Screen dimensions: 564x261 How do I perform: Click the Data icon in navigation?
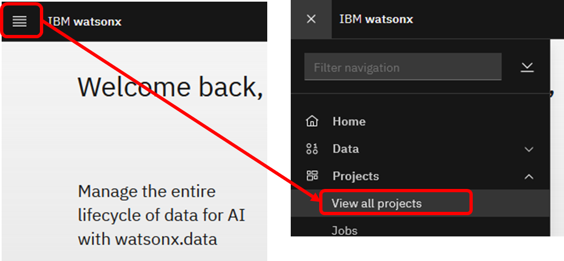pyautogui.click(x=312, y=149)
